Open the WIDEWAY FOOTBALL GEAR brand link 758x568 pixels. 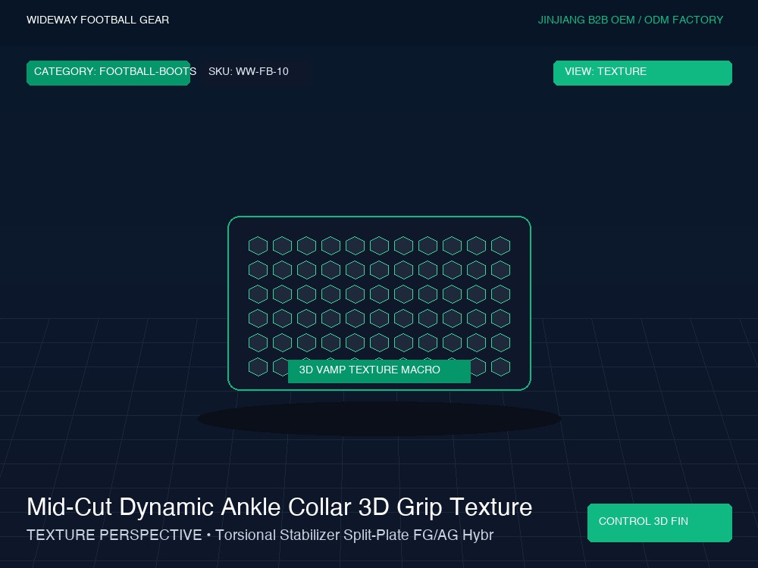(98, 20)
